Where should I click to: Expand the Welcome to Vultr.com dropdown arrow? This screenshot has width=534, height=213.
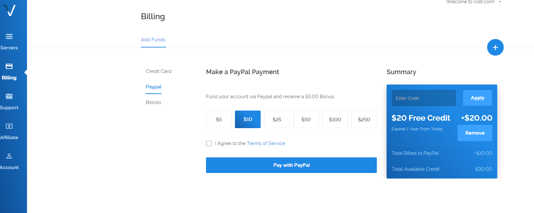point(500,2)
